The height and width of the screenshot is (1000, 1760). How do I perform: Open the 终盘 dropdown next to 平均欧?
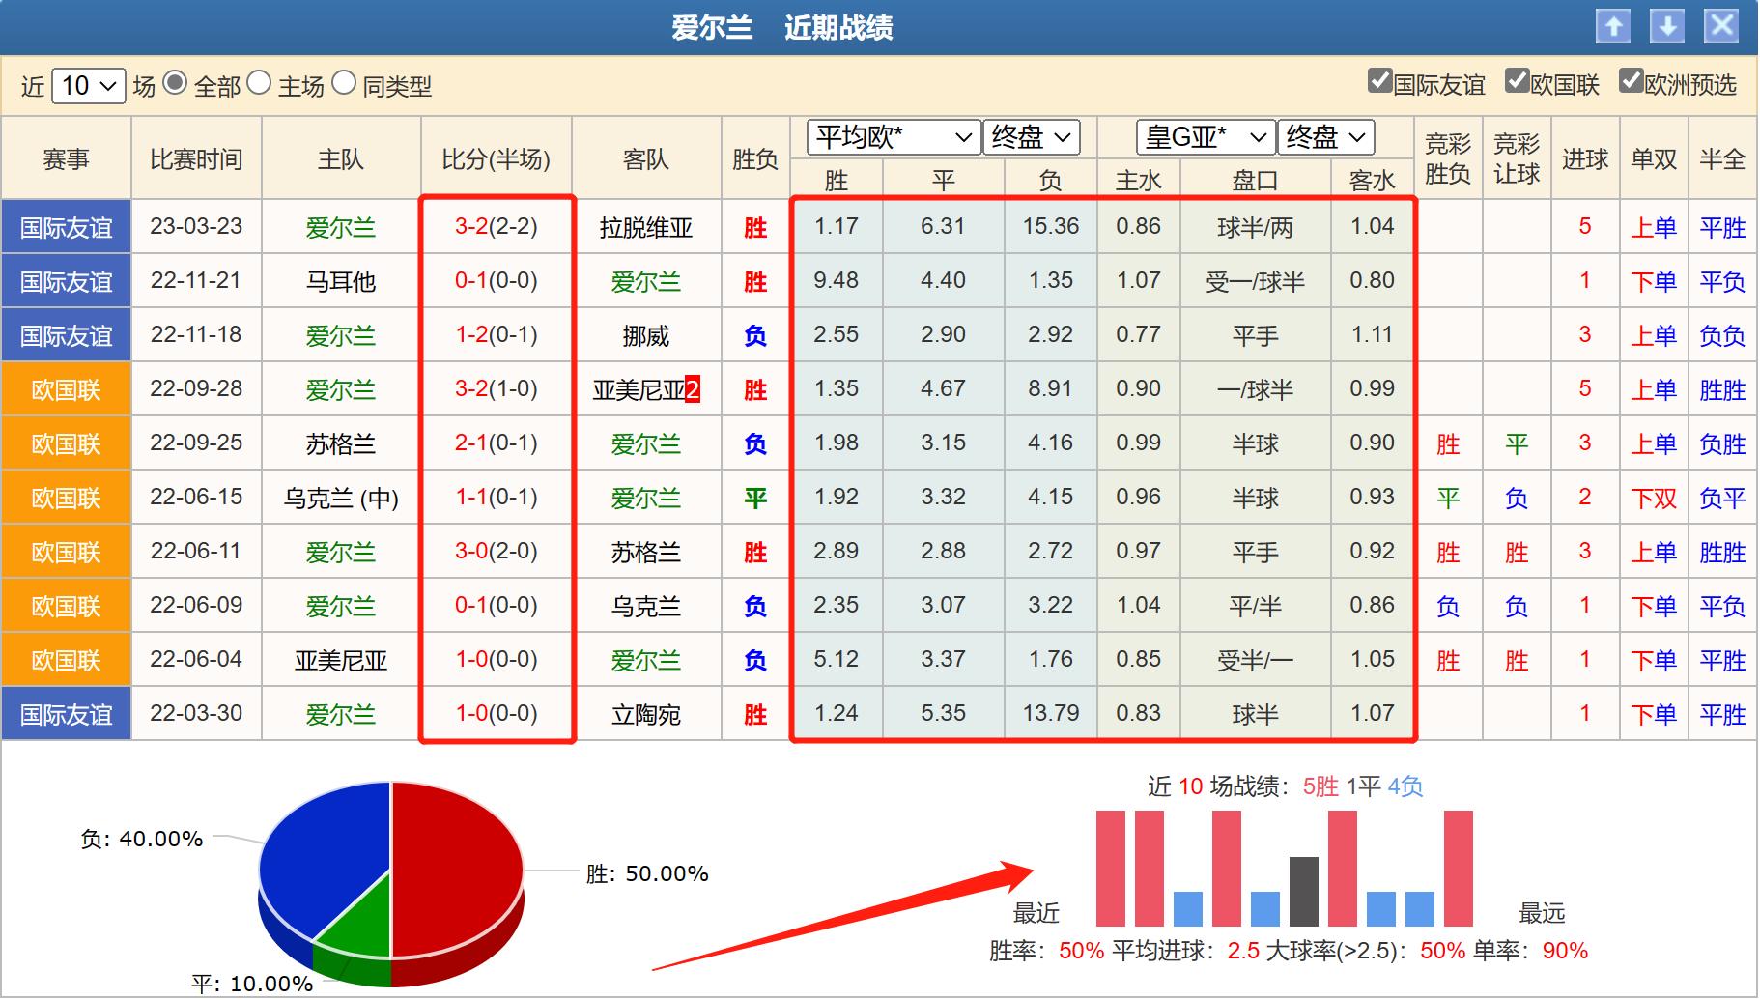[1030, 137]
